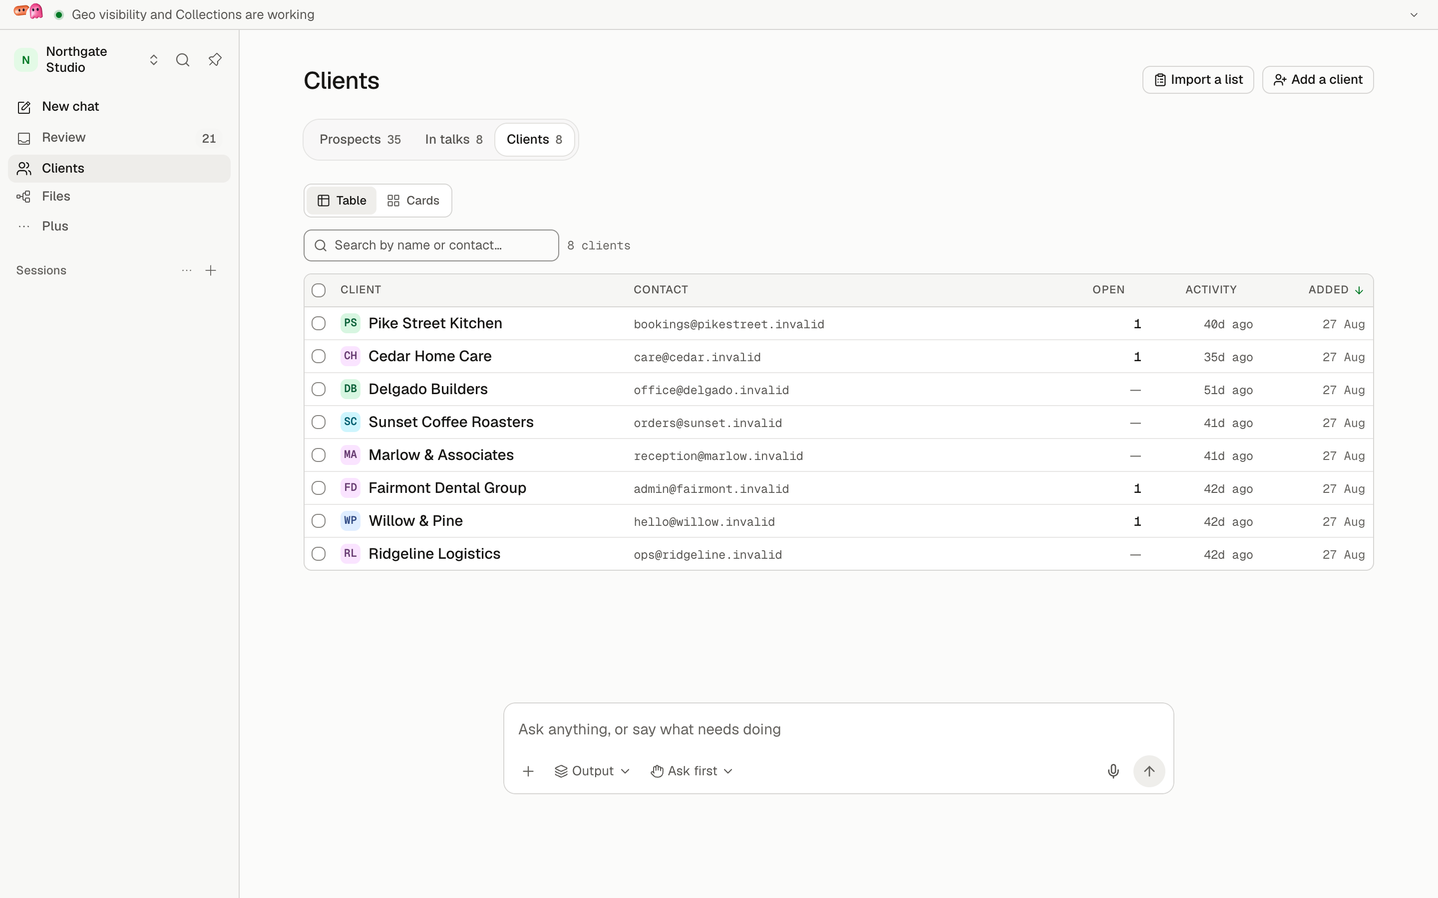Screen dimensions: 1438x898
Task: Switch to In talks tab
Action: click(453, 140)
